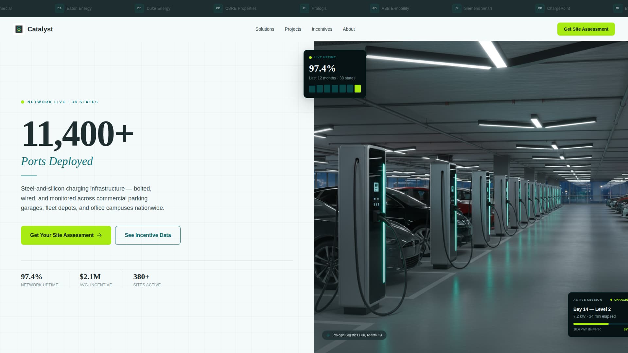Click the Get Site Assessment header button

pos(586,29)
